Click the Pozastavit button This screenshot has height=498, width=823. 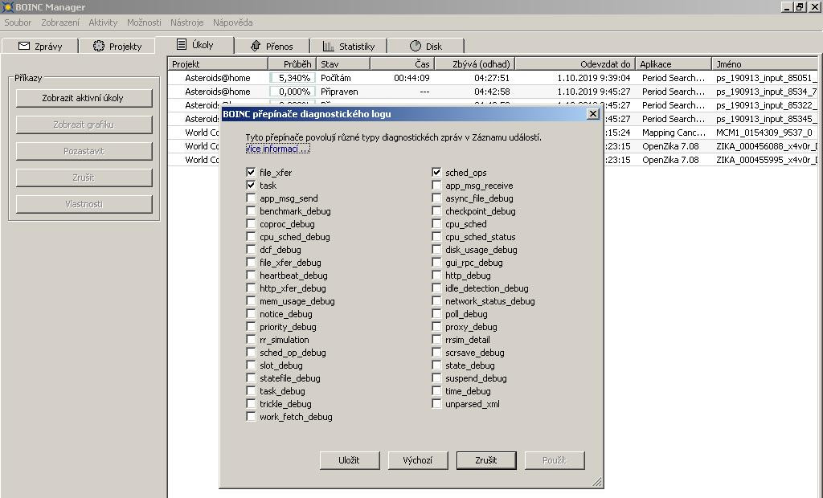tap(84, 151)
